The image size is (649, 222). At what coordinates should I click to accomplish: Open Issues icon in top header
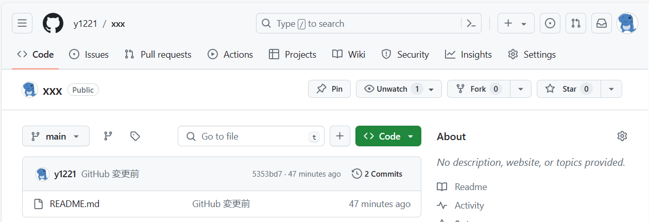click(550, 23)
